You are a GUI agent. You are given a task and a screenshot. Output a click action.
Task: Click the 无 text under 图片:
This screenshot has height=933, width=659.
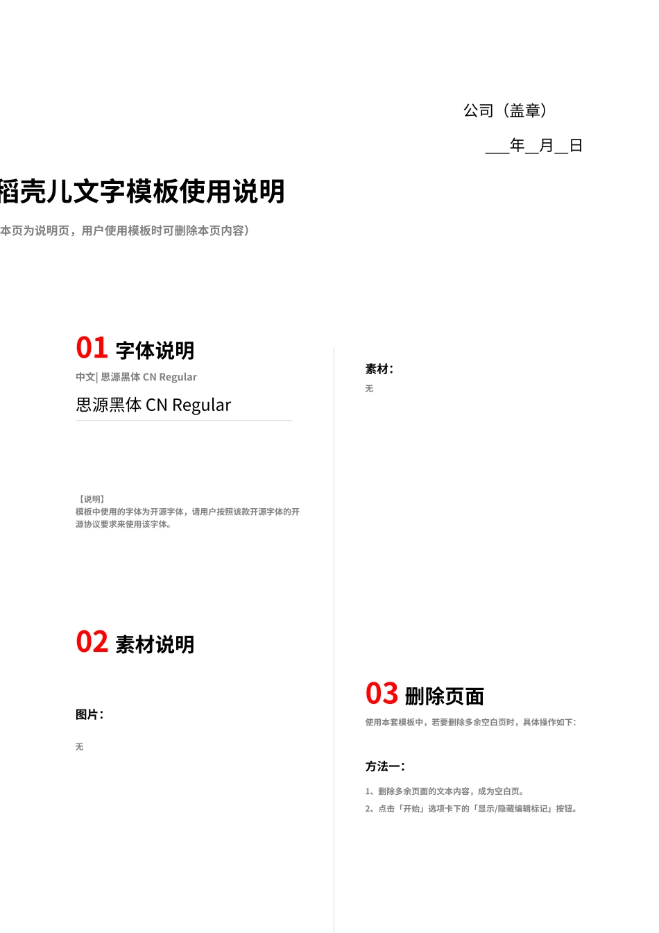[79, 747]
